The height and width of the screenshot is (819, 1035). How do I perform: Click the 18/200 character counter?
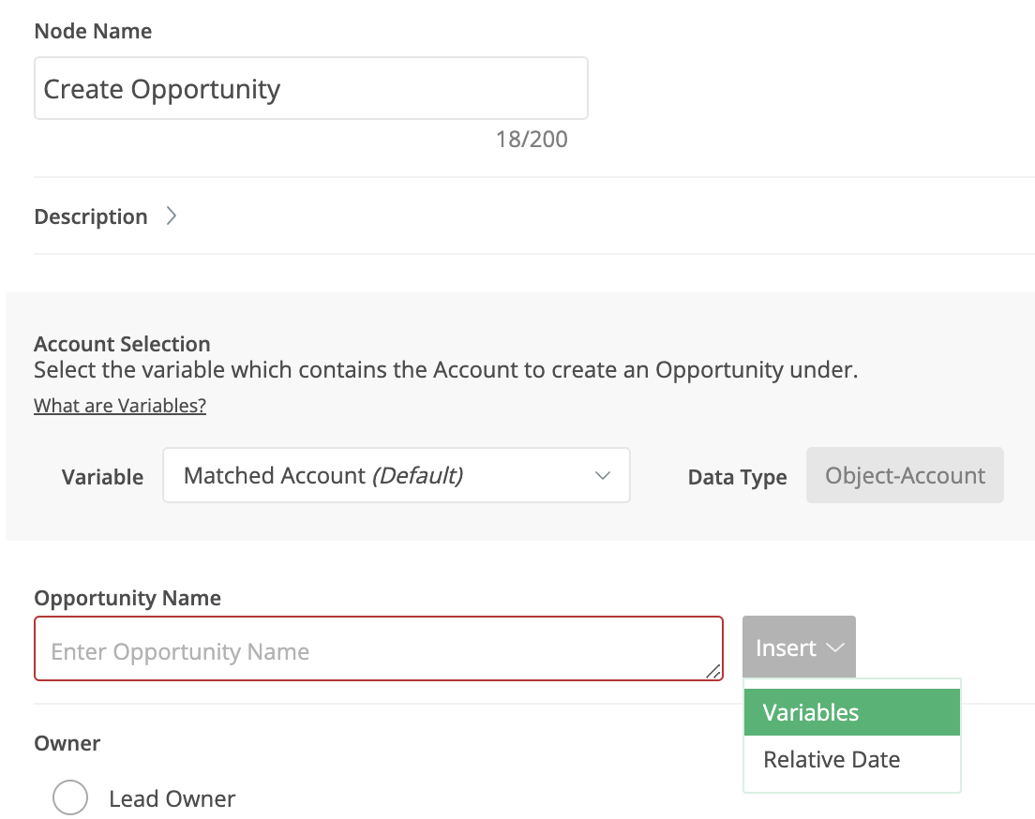532,141
